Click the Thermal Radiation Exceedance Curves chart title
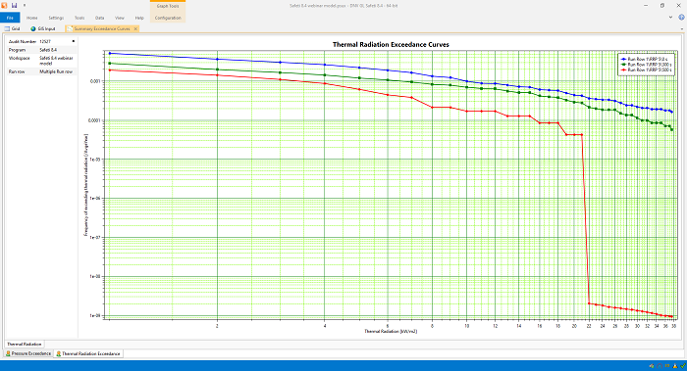This screenshot has width=687, height=371. pos(391,45)
